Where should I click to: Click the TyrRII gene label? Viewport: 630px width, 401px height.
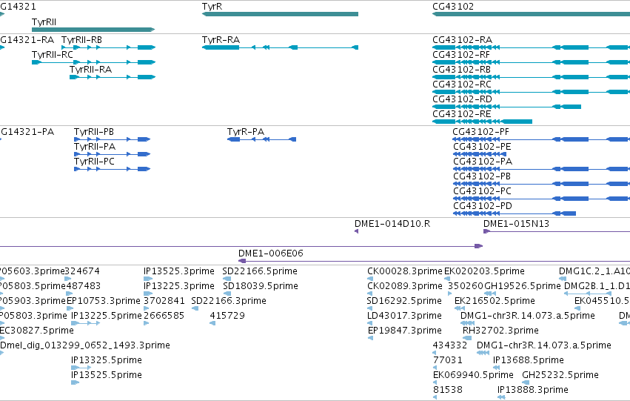point(44,21)
